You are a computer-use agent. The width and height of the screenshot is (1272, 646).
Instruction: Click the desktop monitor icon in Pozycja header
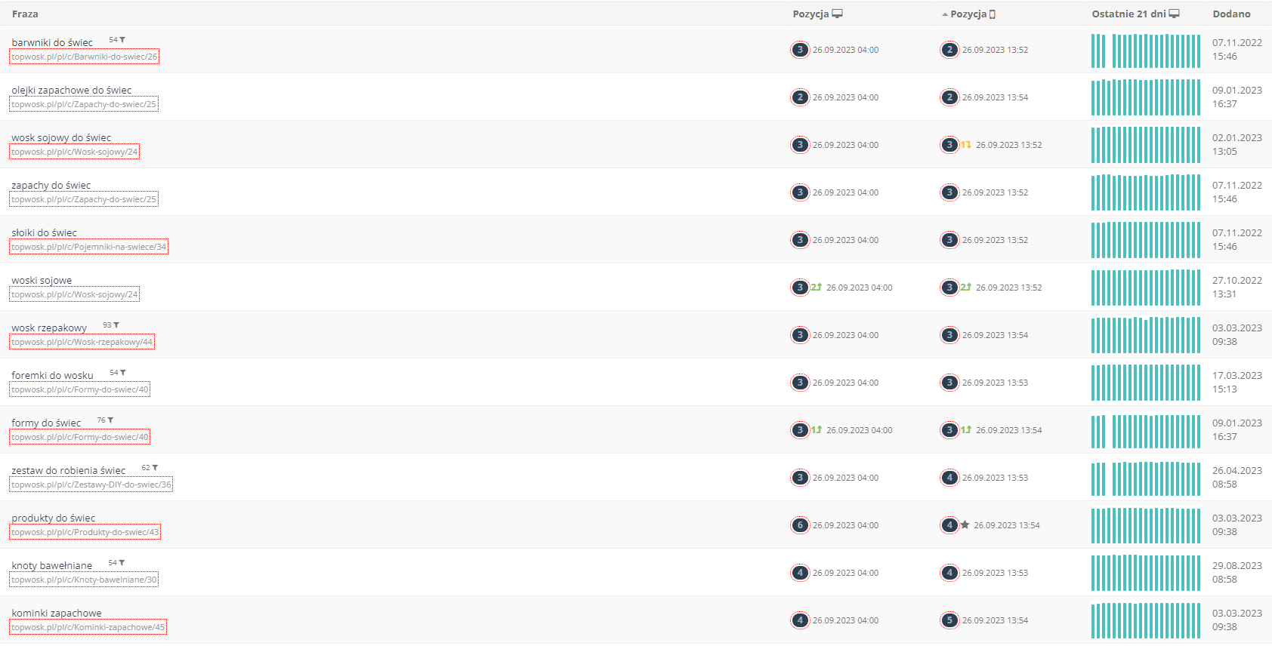point(837,14)
